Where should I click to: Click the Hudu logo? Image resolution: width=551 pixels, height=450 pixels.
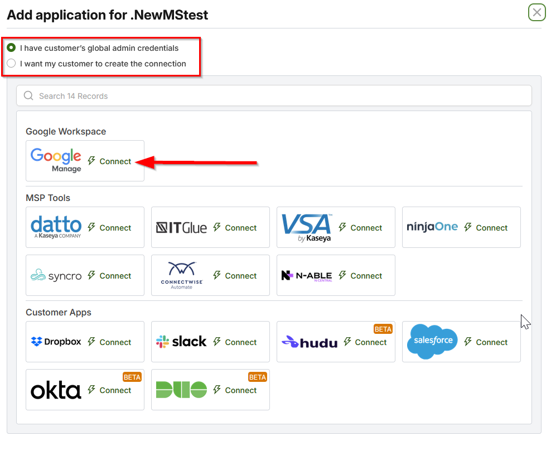(x=310, y=342)
